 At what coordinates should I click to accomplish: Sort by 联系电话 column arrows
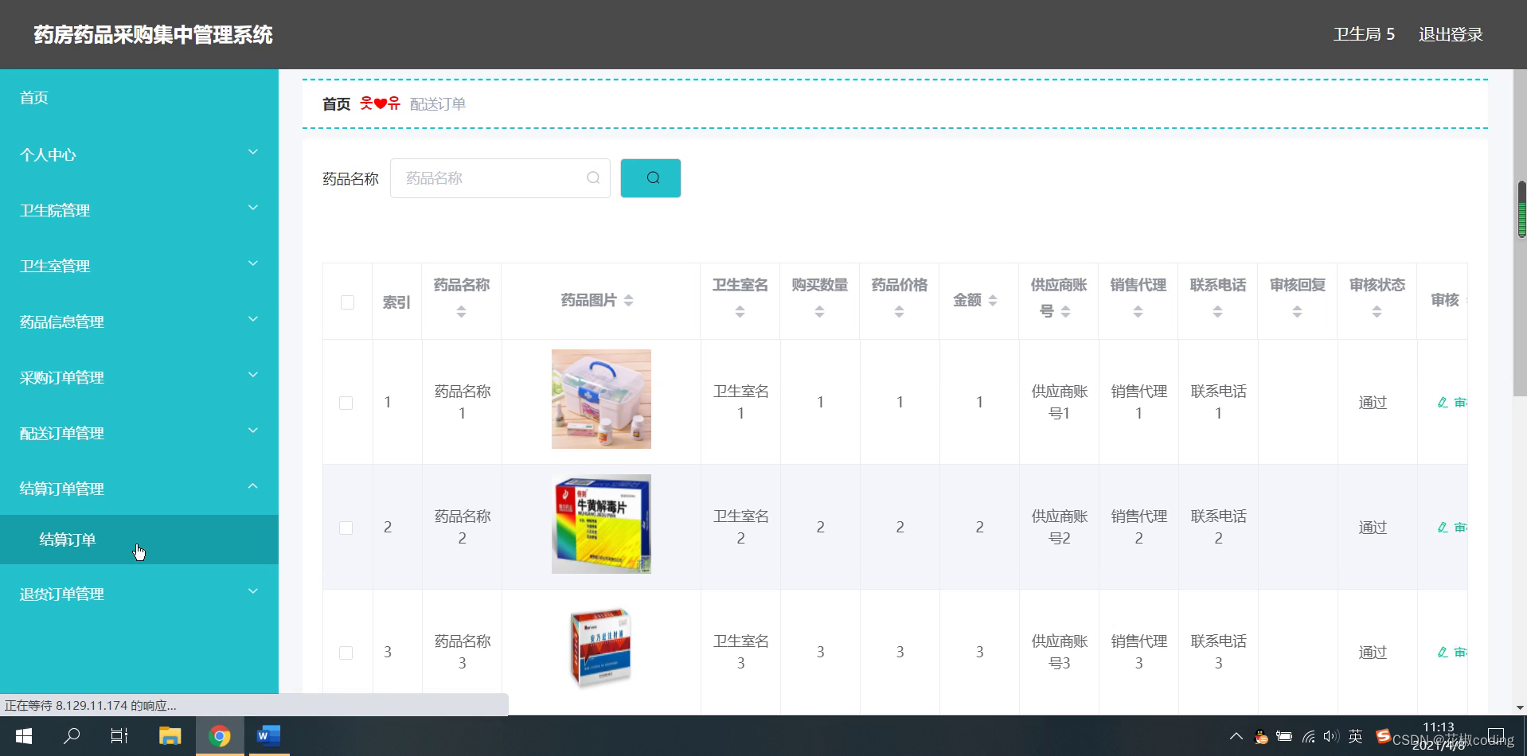(x=1217, y=312)
